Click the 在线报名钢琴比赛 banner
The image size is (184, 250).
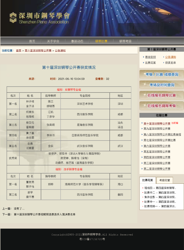(161, 95)
